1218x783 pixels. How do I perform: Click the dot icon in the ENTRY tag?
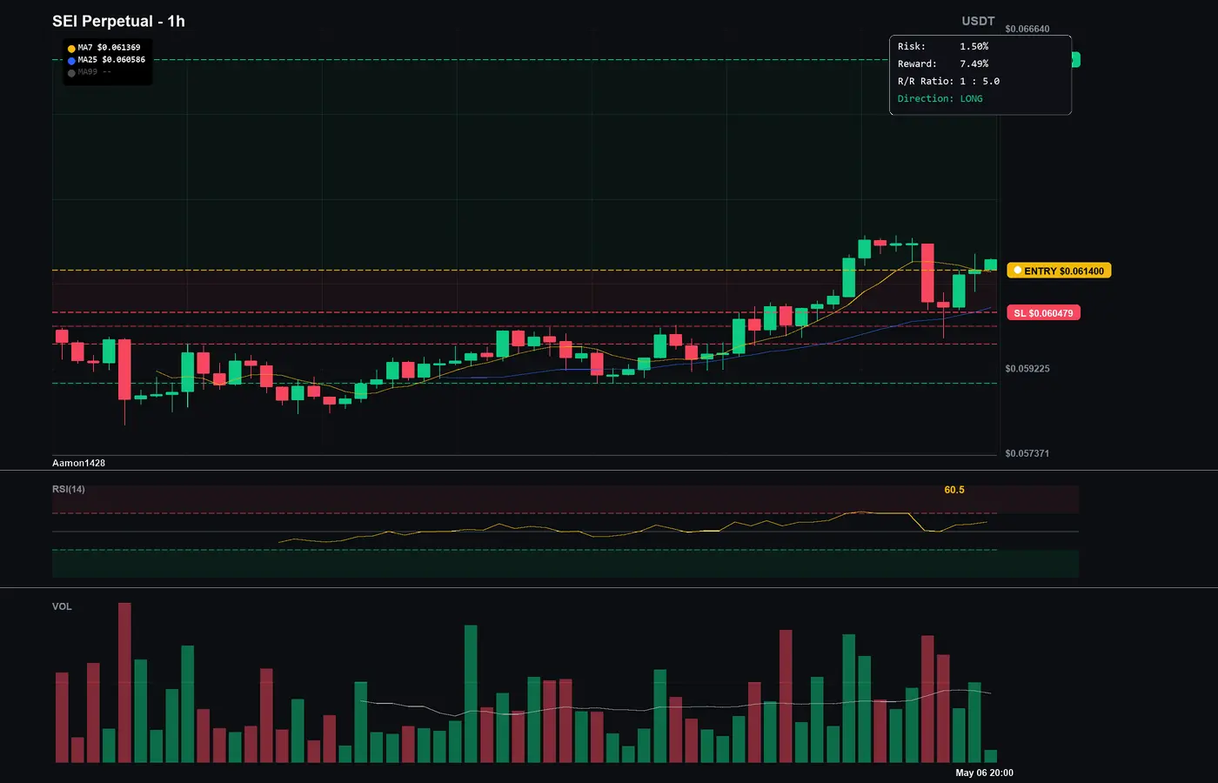1017,271
